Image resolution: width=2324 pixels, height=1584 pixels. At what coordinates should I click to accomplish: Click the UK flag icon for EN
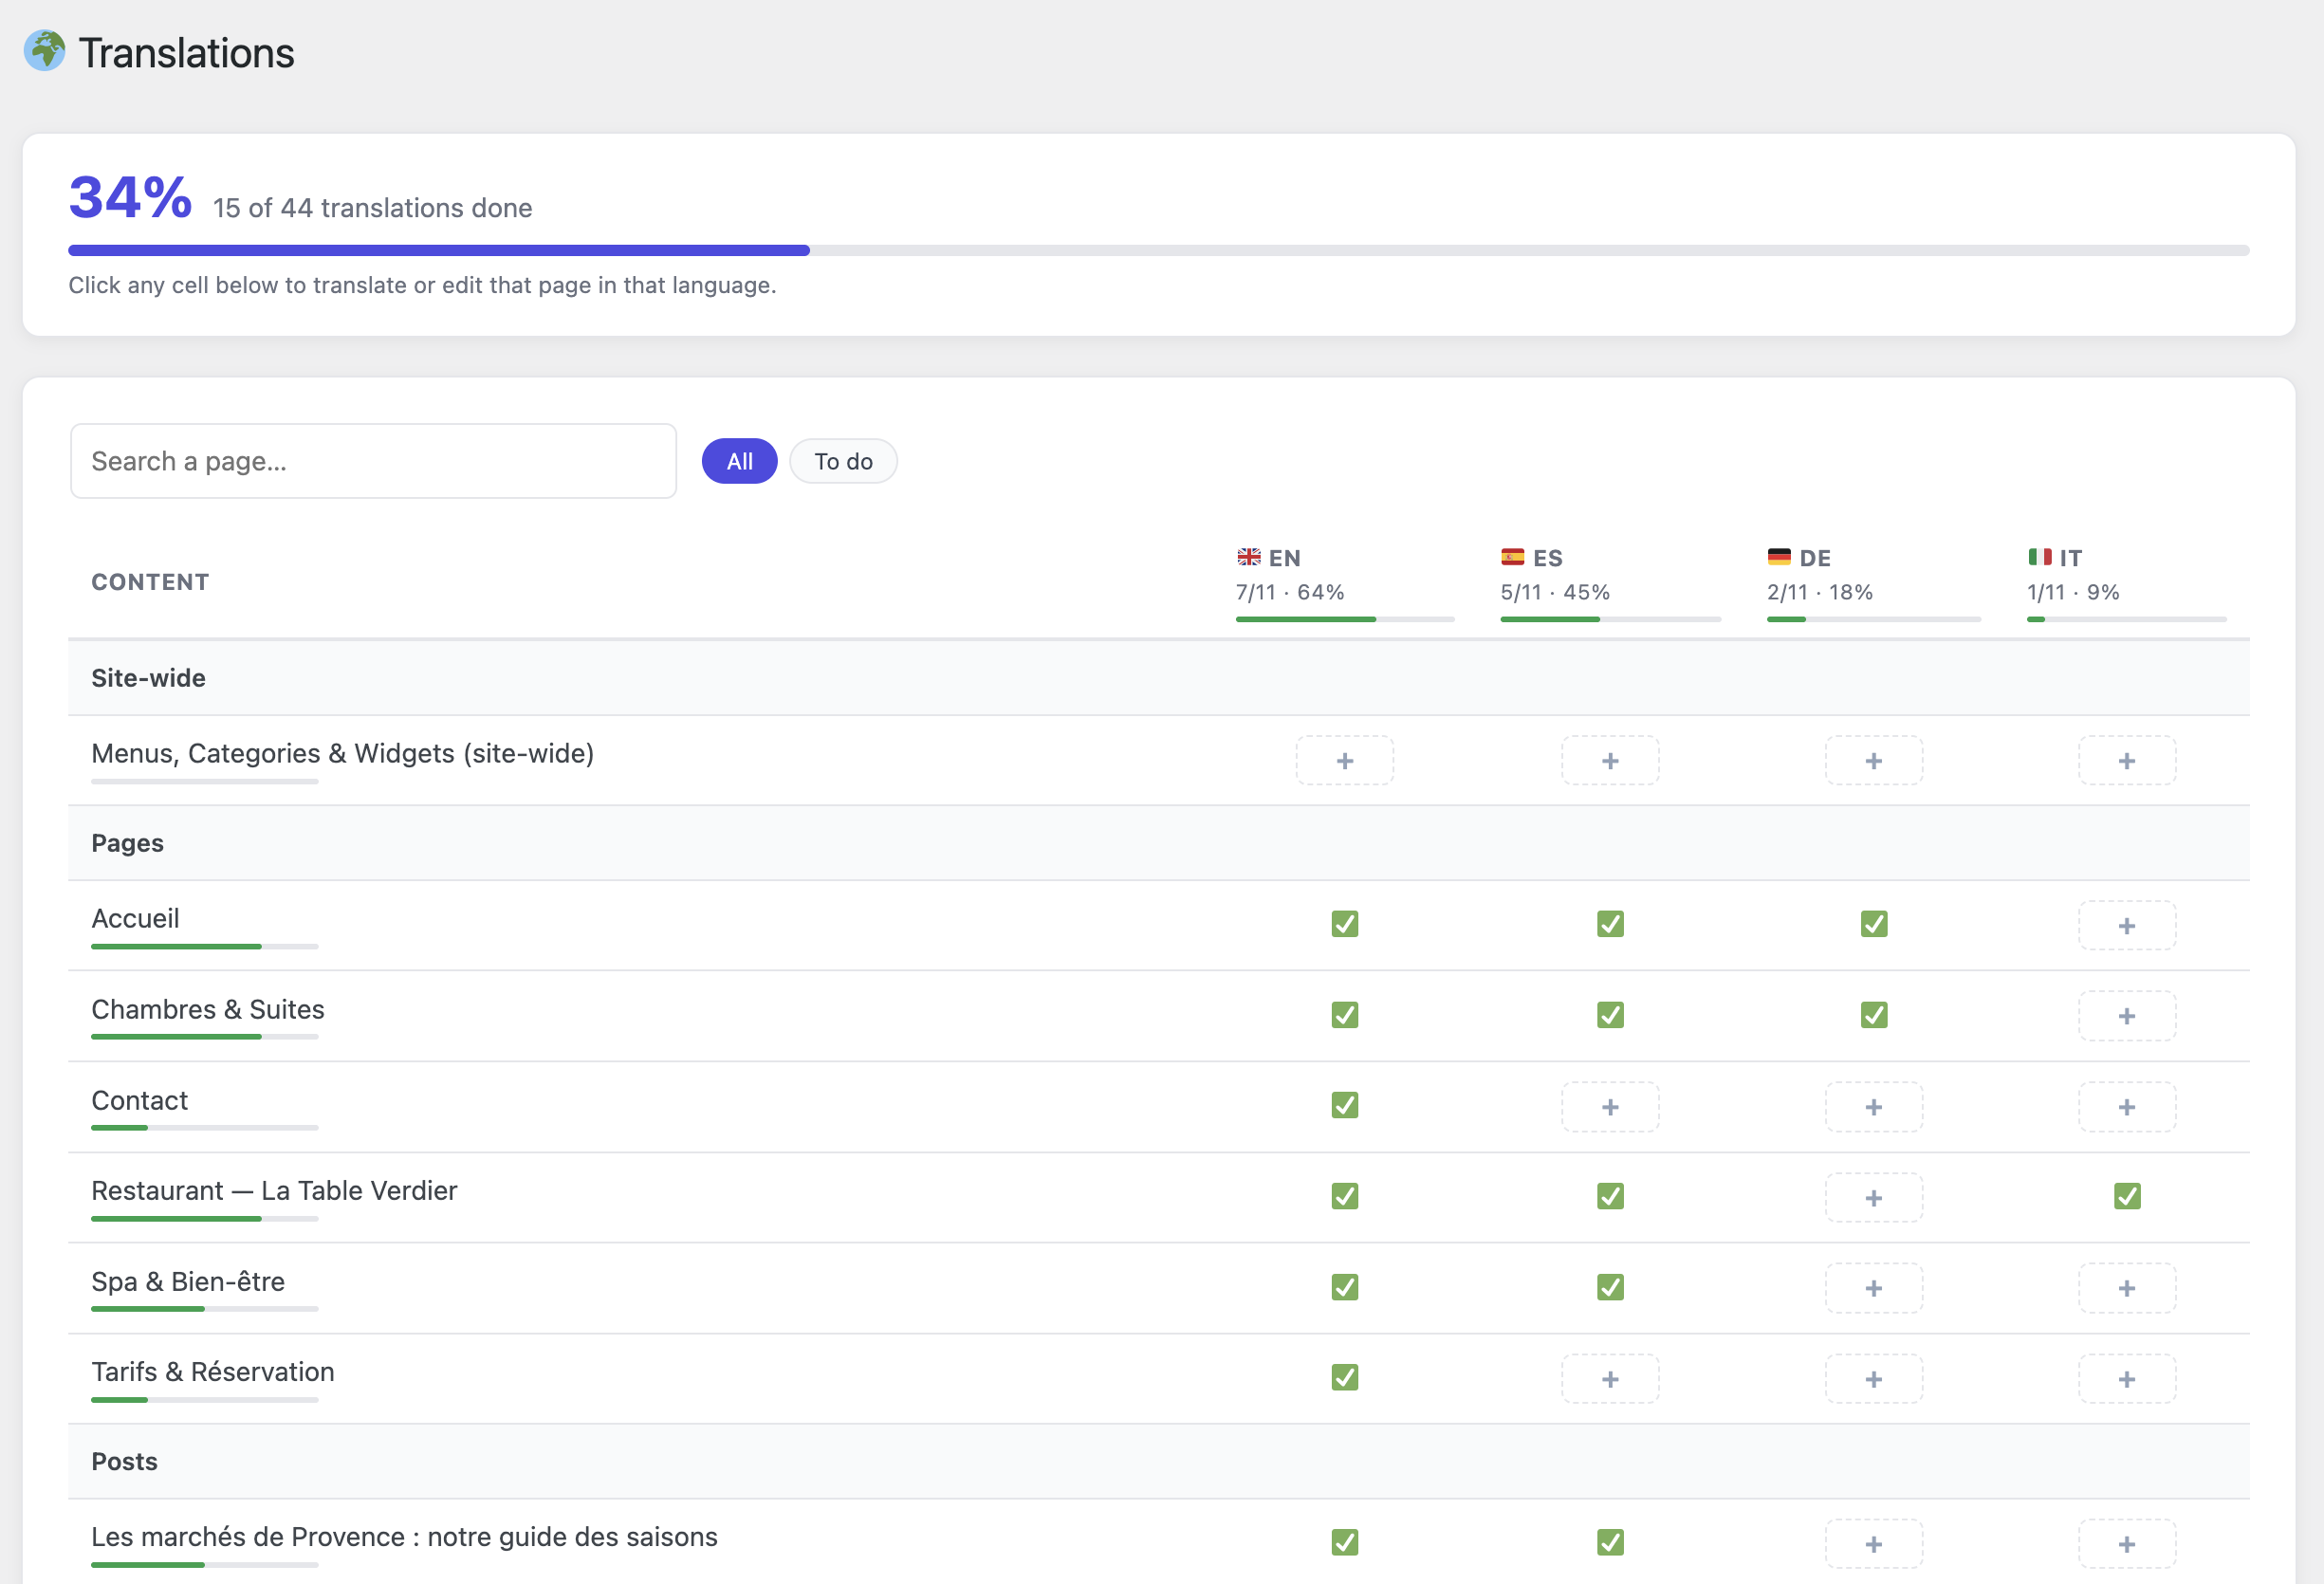point(1249,557)
